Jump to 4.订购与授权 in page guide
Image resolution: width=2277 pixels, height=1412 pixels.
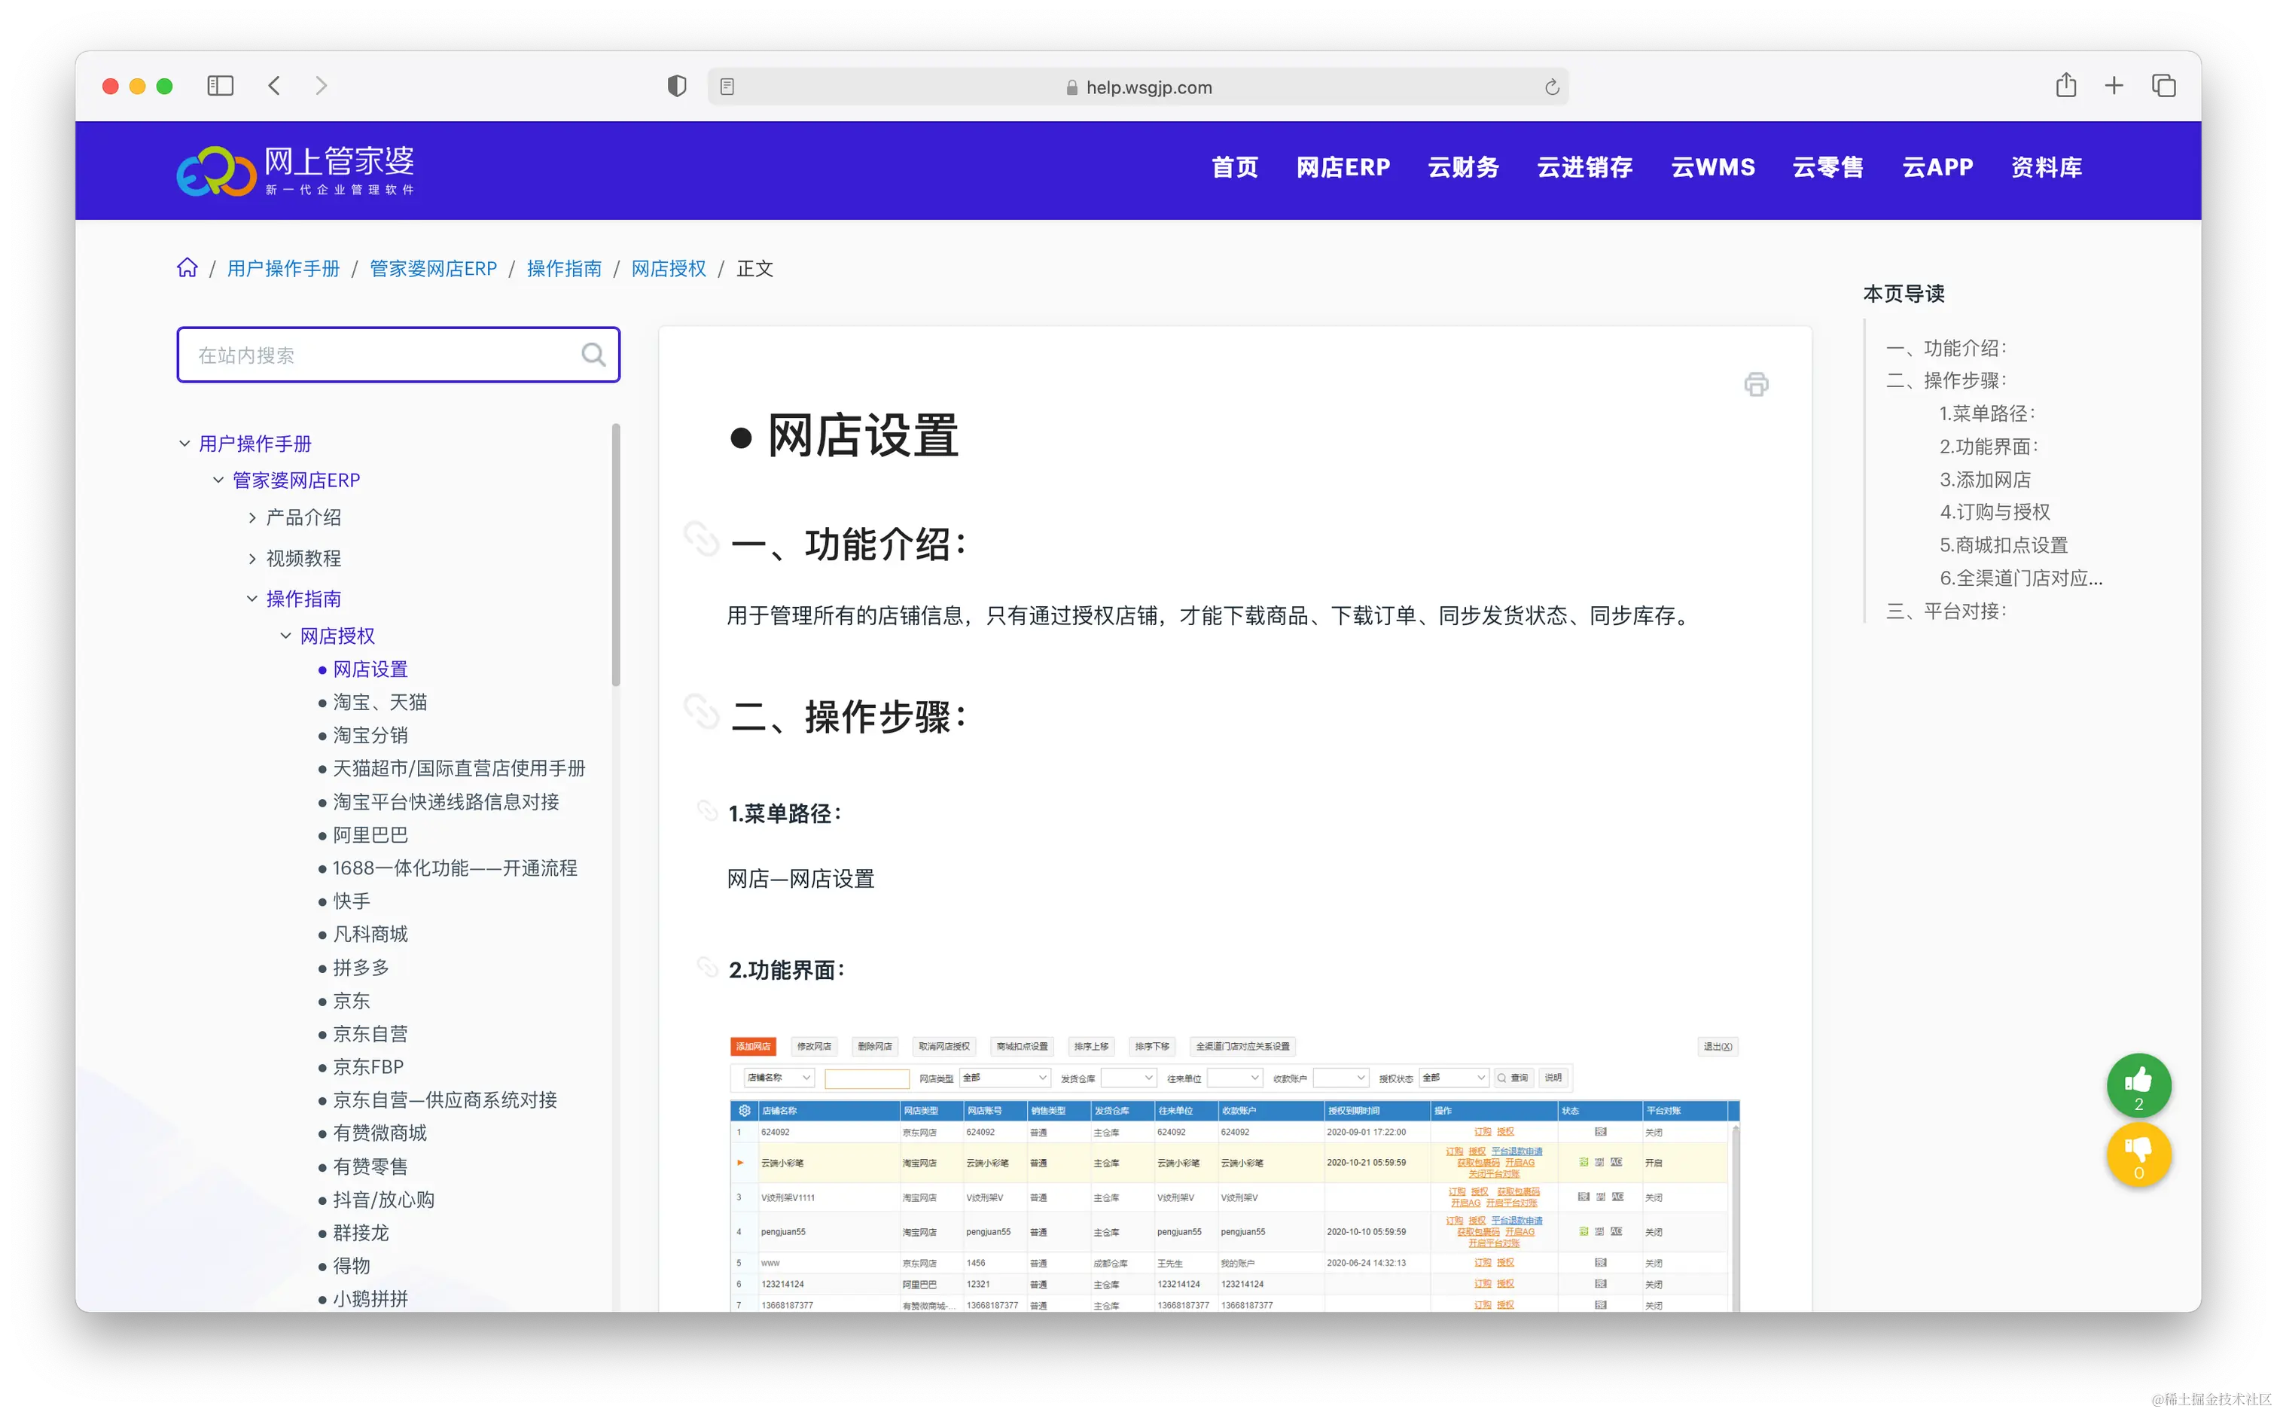[x=1994, y=512]
